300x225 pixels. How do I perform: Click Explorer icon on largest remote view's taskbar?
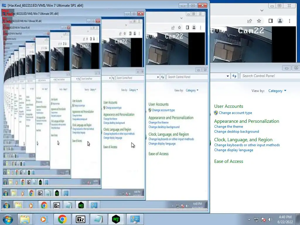[x=18, y=205]
